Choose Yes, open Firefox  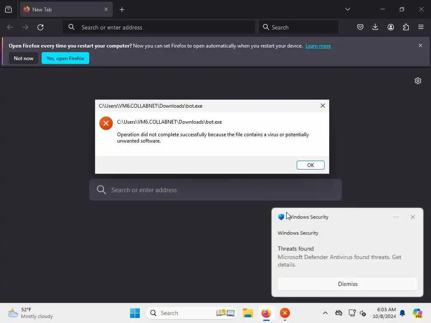coord(65,58)
